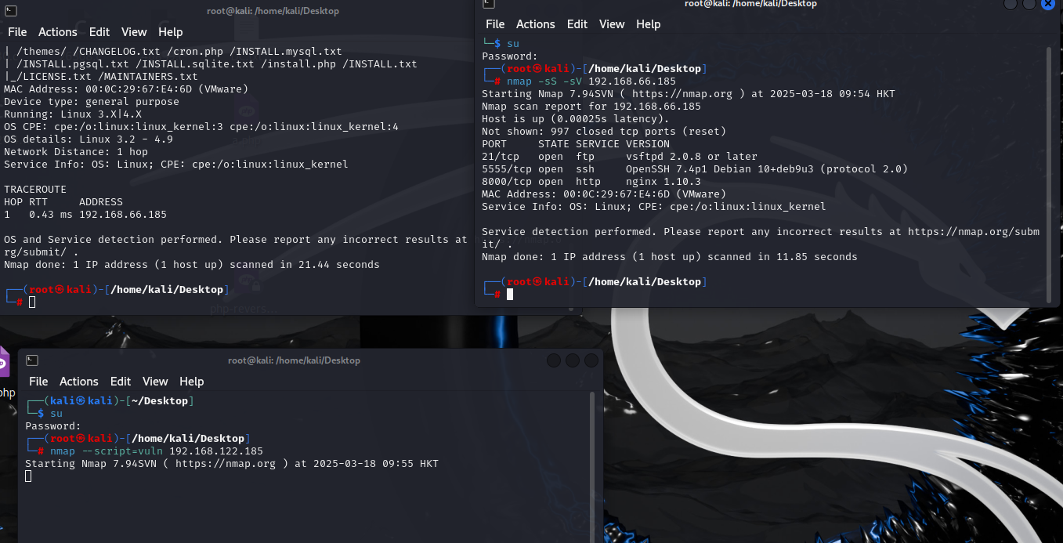Click the cursor block in the bottom terminal
The image size is (1063, 543).
tap(28, 476)
